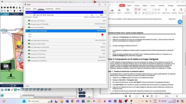Click the Recortar crop tool
This screenshot has width=186, height=104.
coord(181,11)
